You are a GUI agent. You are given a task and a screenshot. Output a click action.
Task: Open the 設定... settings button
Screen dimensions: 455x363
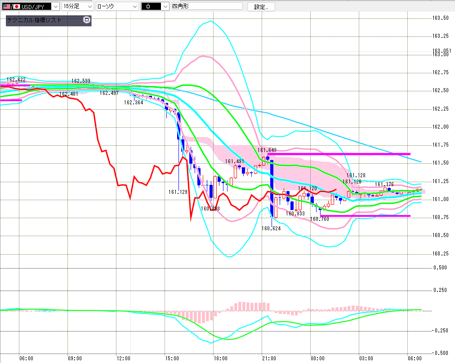[x=261, y=7]
